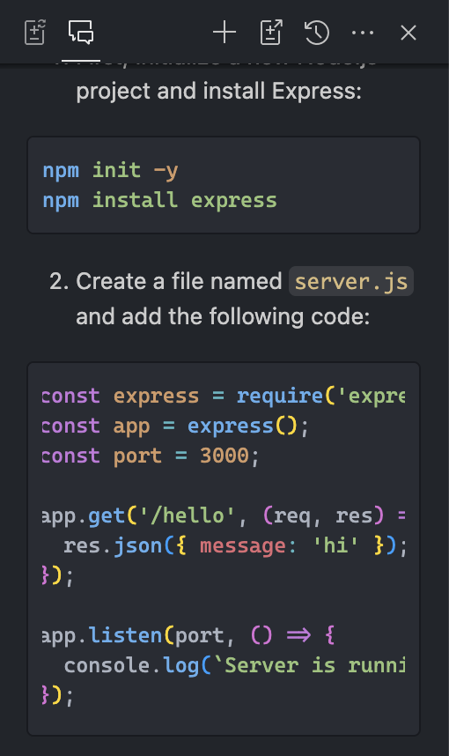Click the app.listen(port) line
Image resolution: width=449 pixels, height=756 pixels.
pos(188,635)
